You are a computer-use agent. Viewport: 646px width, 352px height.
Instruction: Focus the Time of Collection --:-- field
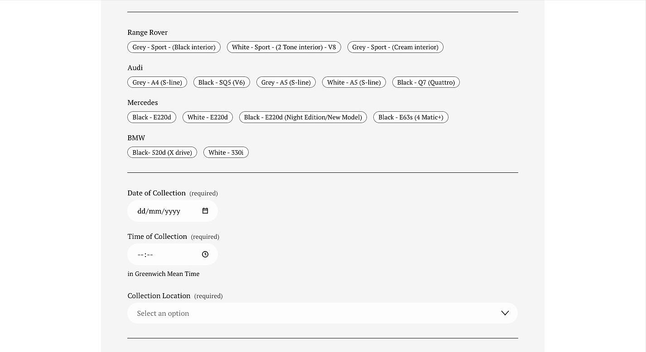173,254
